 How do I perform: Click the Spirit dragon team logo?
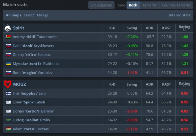click(8, 28)
